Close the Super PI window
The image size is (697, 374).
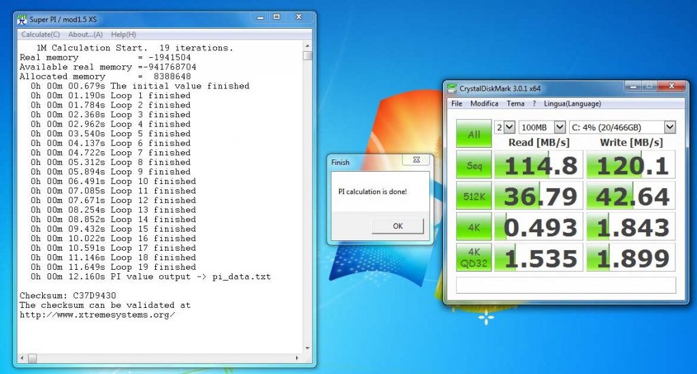click(299, 17)
